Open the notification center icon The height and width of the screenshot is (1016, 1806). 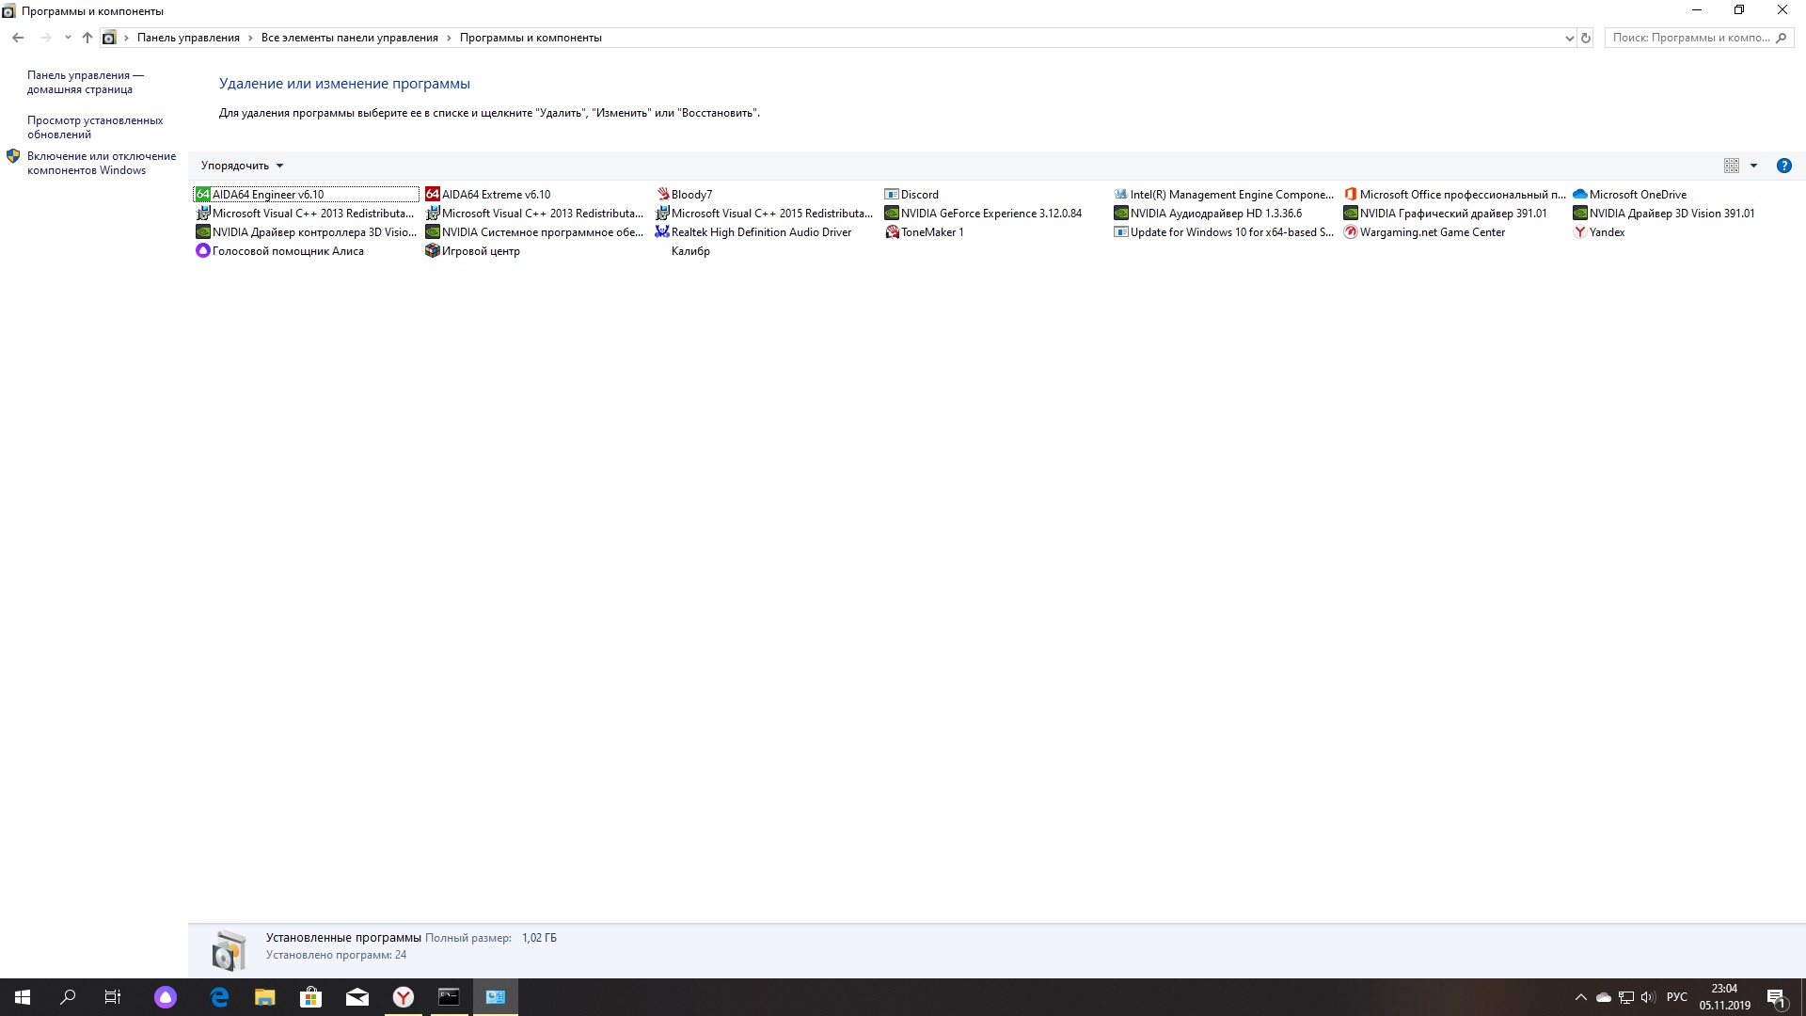point(1776,997)
